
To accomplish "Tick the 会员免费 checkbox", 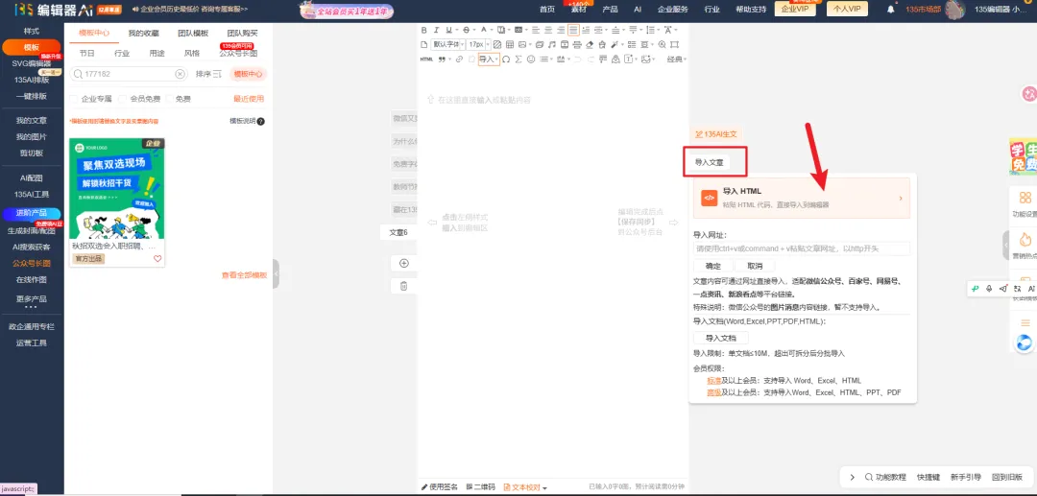I will (x=123, y=99).
